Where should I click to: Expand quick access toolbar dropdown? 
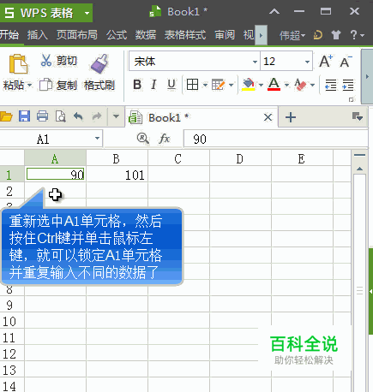click(x=116, y=116)
